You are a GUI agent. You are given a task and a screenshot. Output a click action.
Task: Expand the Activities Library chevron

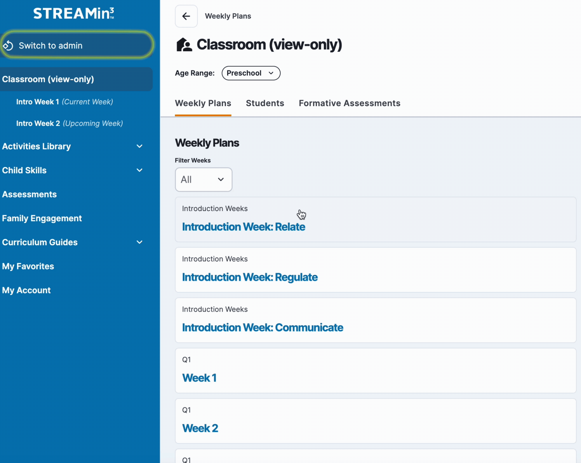(x=140, y=146)
